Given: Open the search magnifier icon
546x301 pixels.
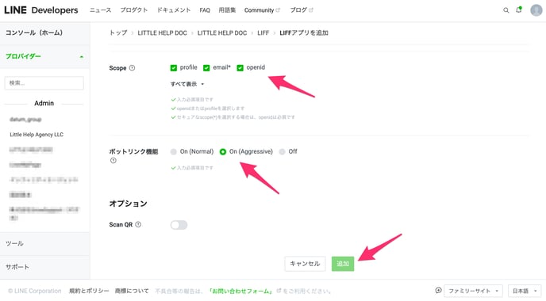Looking at the screenshot, I should coord(506,10).
